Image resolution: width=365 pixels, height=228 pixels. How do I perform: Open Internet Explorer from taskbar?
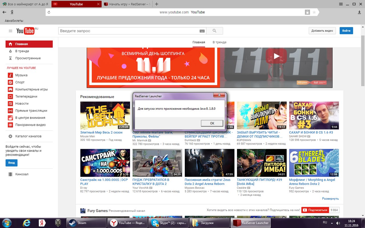point(27,223)
